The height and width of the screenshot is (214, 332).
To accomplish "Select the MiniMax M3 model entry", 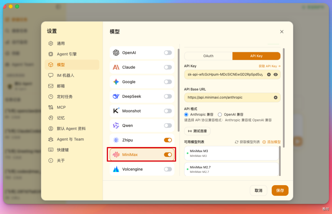I will [x=231, y=153].
